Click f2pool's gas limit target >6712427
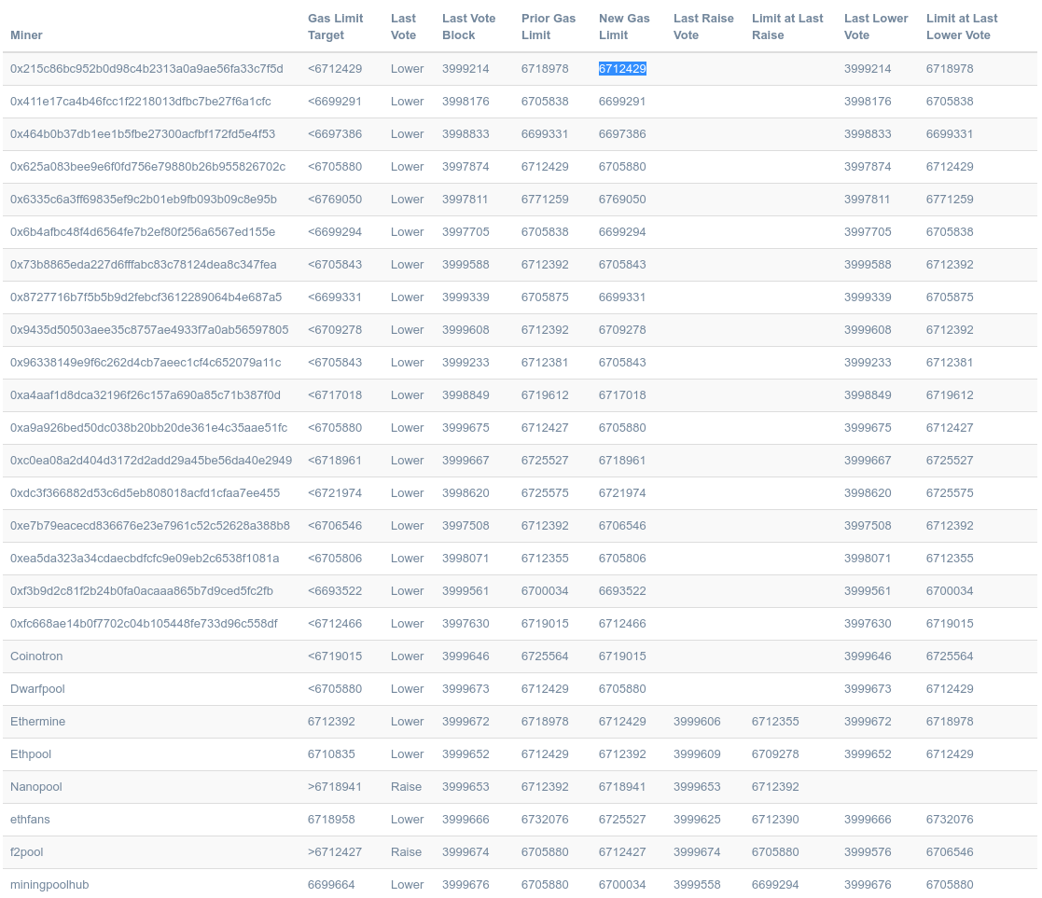Screen dimensions: 1042x898 pyautogui.click(x=334, y=850)
